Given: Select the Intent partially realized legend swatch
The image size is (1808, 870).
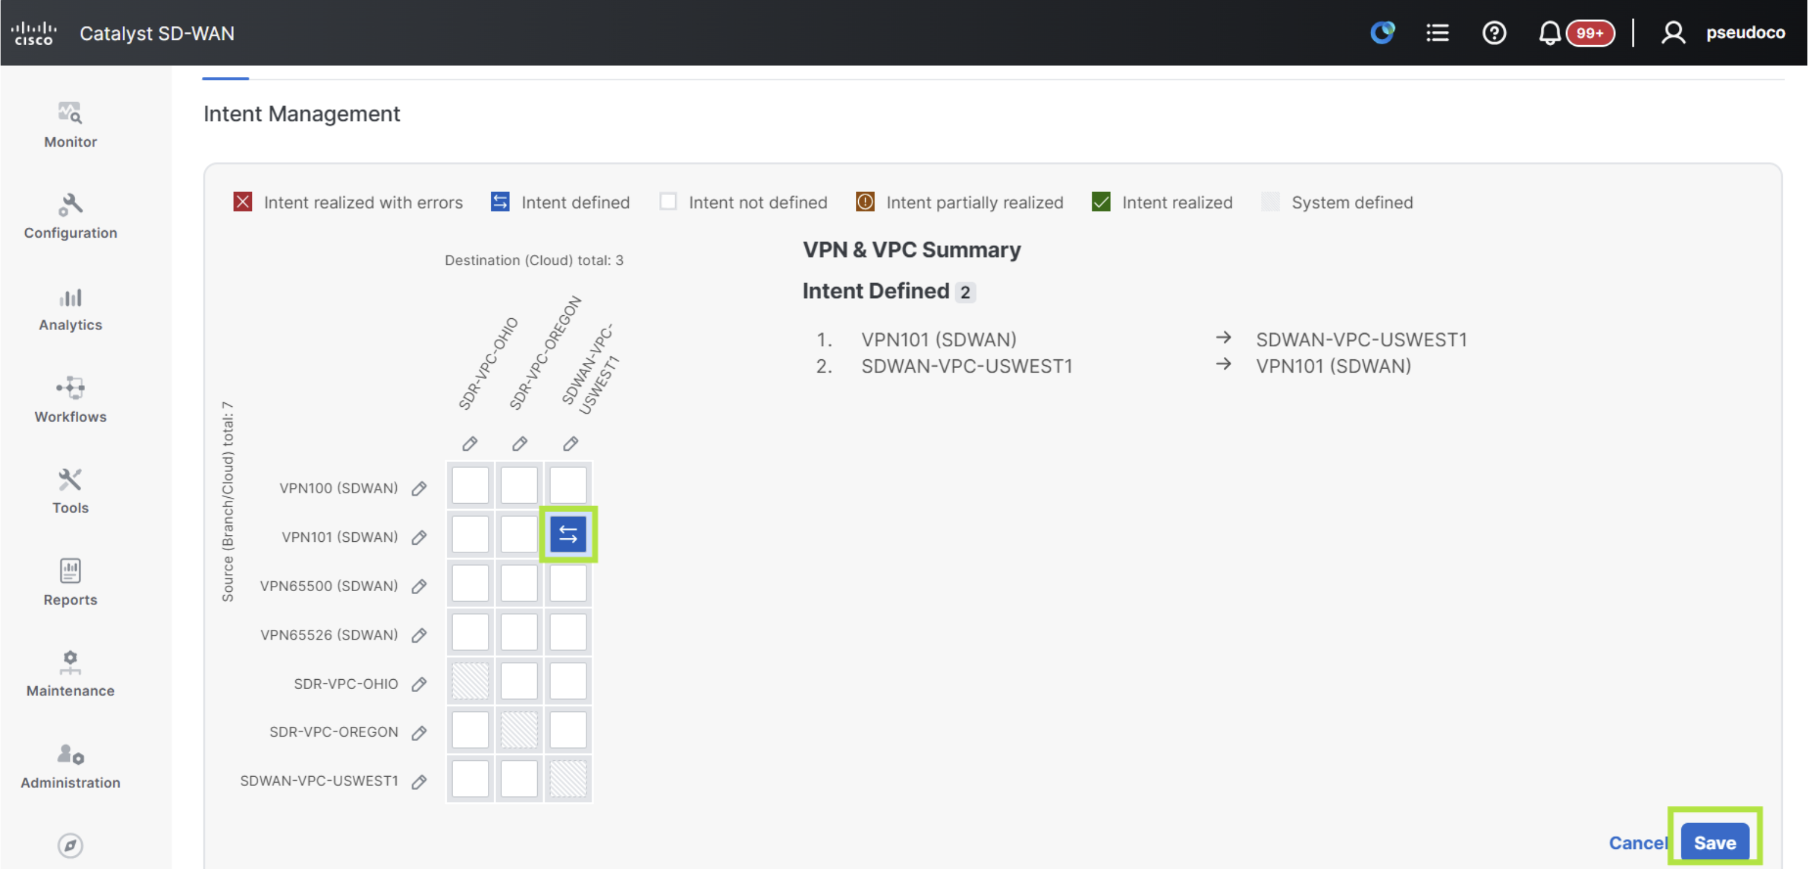Looking at the screenshot, I should (x=865, y=202).
